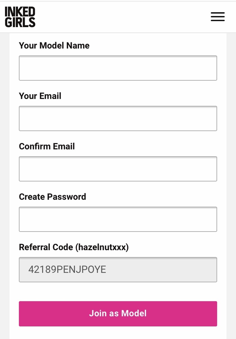236x339 pixels.
Task: Focus the Your Model Name field
Action: tap(118, 68)
